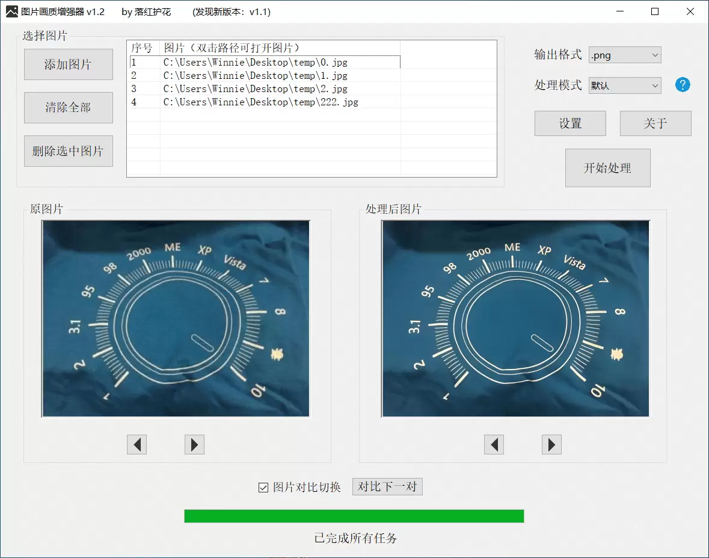709x558 pixels.
Task: Show previous image in 原图片 panel
Action: coord(137,444)
